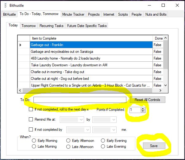Click left arrow of horizontal scrollbar
Screen dimensions: 185x160
click(20, 91)
